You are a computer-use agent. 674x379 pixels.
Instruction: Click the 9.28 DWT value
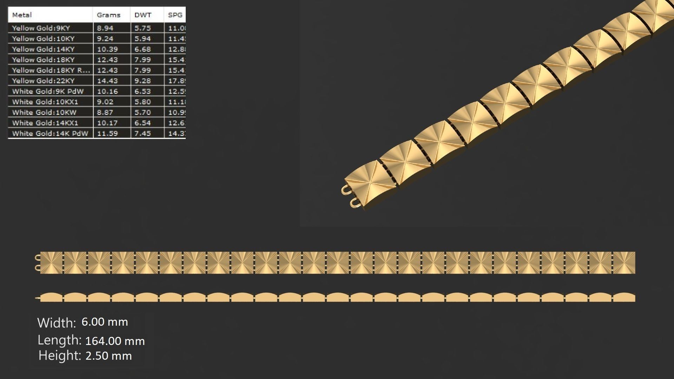(x=143, y=81)
